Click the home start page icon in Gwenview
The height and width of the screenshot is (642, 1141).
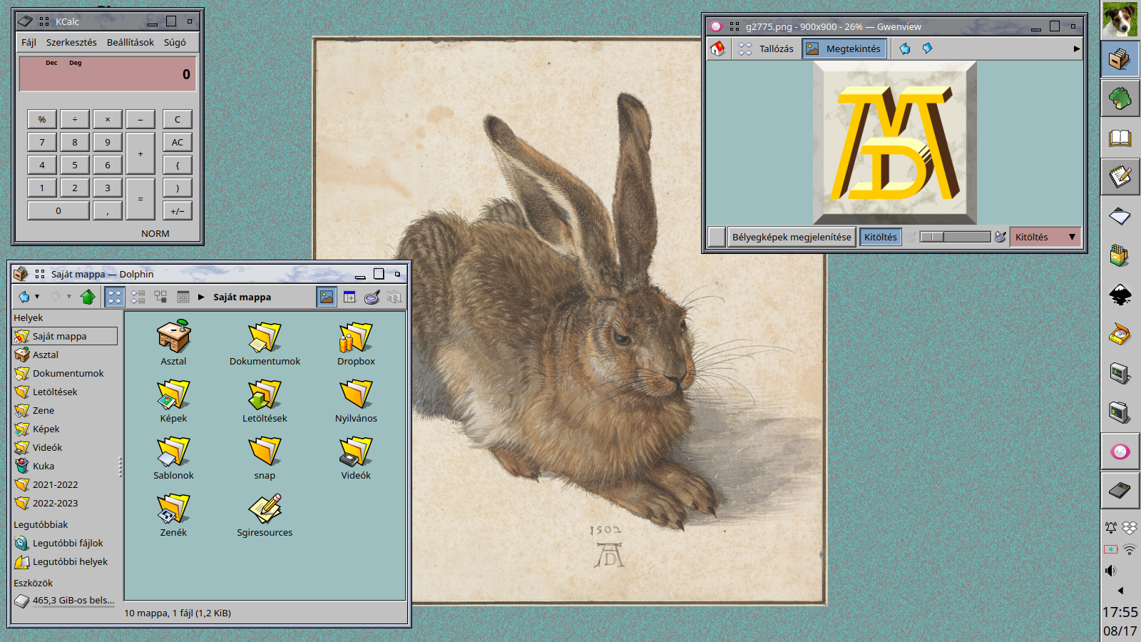[x=717, y=49]
